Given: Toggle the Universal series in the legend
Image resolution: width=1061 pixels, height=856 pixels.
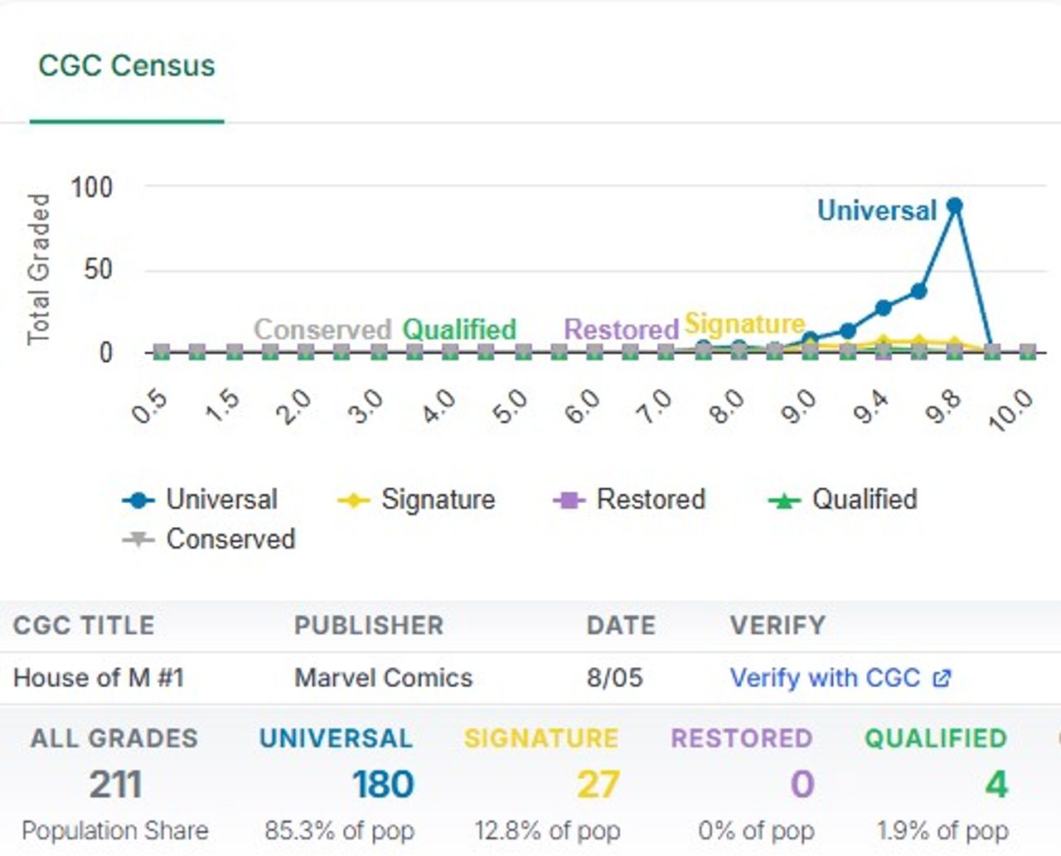Looking at the screenshot, I should pyautogui.click(x=200, y=500).
